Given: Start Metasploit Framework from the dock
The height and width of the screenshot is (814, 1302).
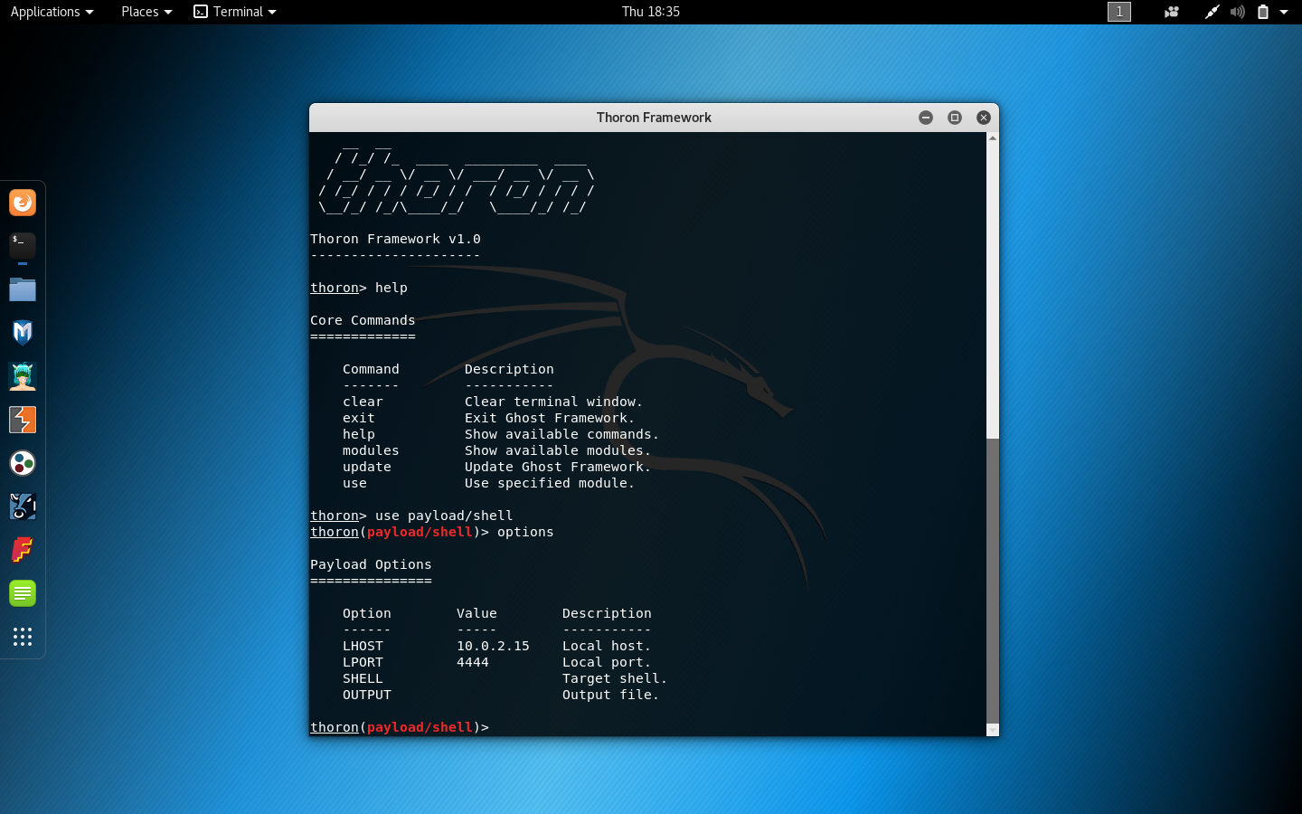Looking at the screenshot, I should click(22, 333).
